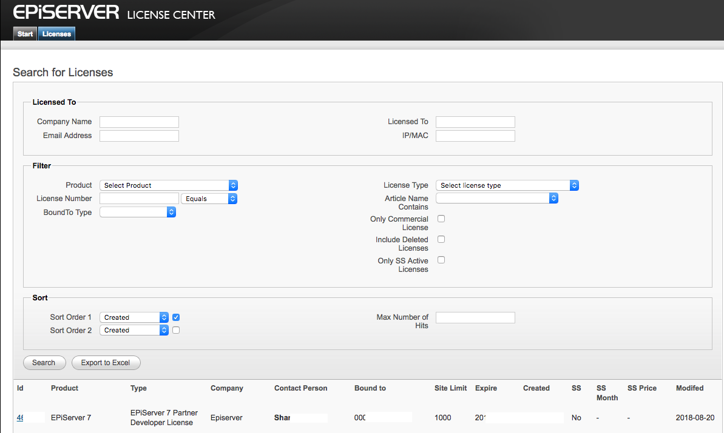Click the Product column header

(x=65, y=388)
